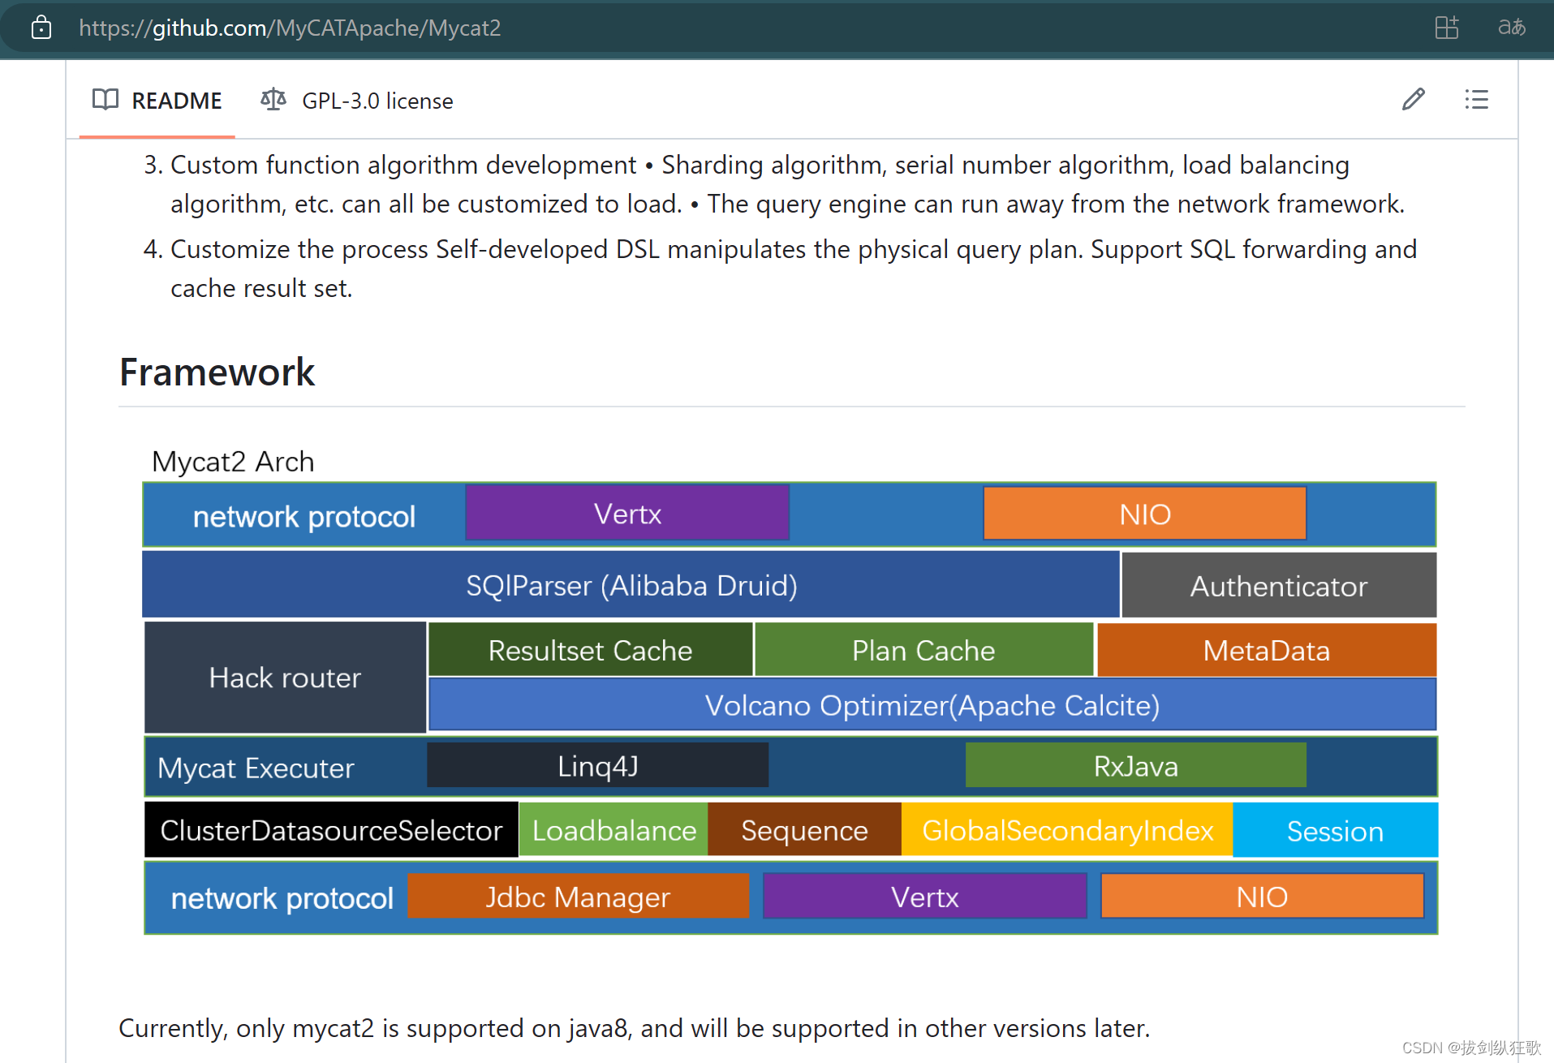The height and width of the screenshot is (1063, 1554).
Task: Click the yellow GlobalSecondaryIndex block
Action: point(1067,830)
